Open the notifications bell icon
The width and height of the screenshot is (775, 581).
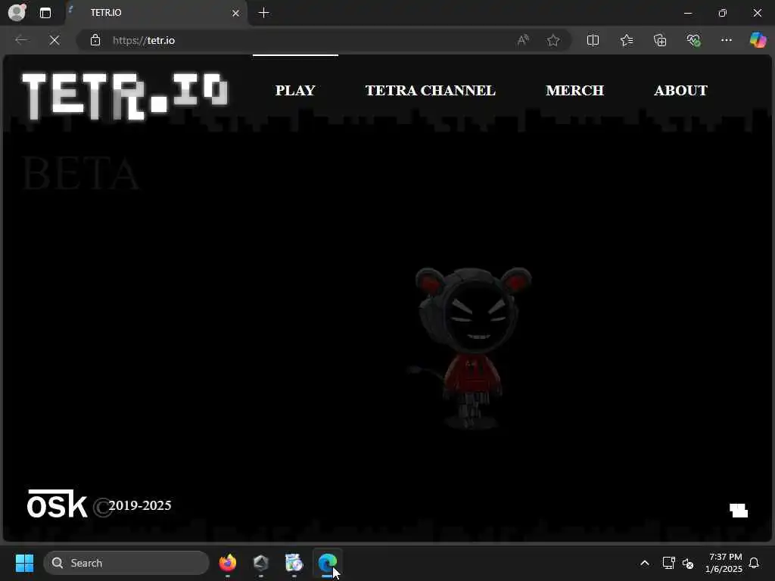[x=755, y=563]
